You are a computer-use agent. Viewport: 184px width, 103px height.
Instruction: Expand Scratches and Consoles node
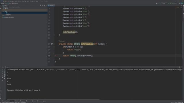tap(3, 17)
